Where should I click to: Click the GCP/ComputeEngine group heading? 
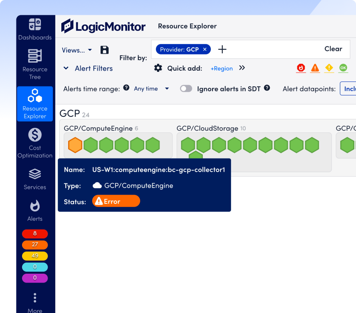98,128
